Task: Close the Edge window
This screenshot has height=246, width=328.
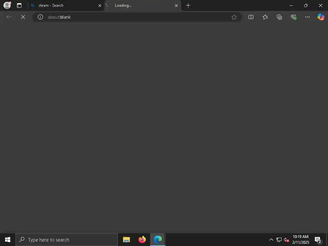Action: tap(320, 5)
